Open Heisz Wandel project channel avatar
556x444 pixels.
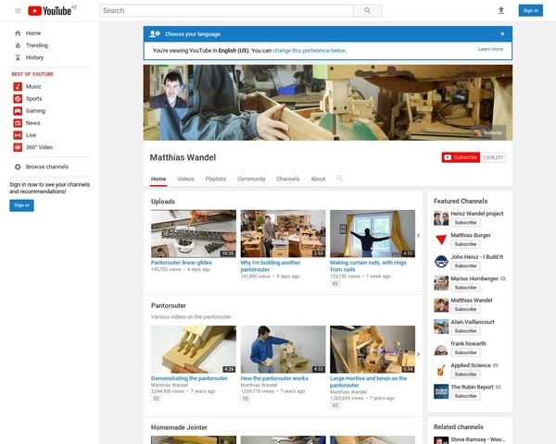[x=441, y=218]
